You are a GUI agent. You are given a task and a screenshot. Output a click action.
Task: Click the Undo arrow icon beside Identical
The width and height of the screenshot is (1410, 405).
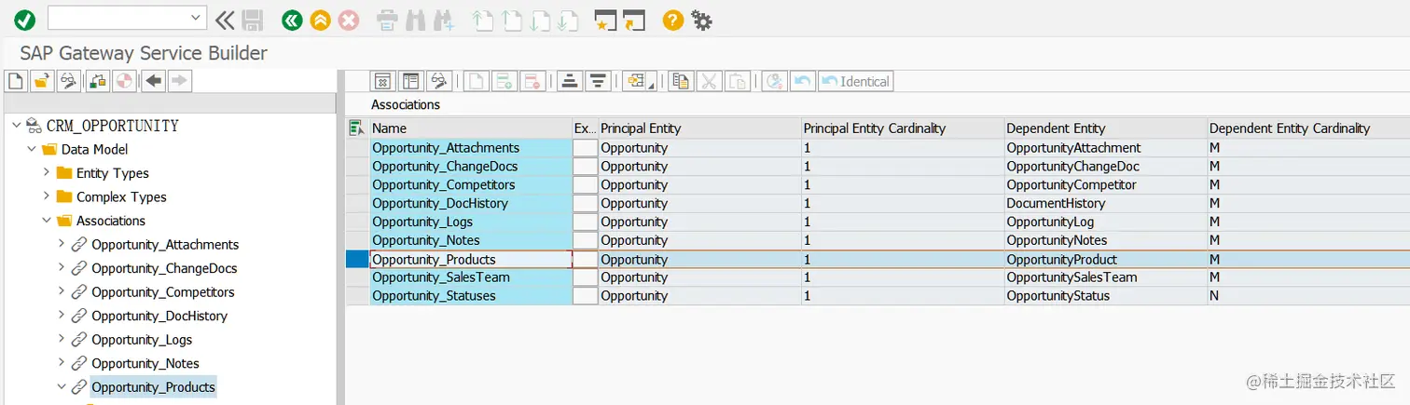click(x=802, y=81)
